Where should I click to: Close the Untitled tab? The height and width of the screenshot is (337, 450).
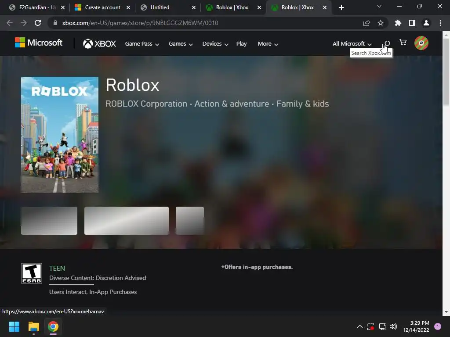(194, 7)
